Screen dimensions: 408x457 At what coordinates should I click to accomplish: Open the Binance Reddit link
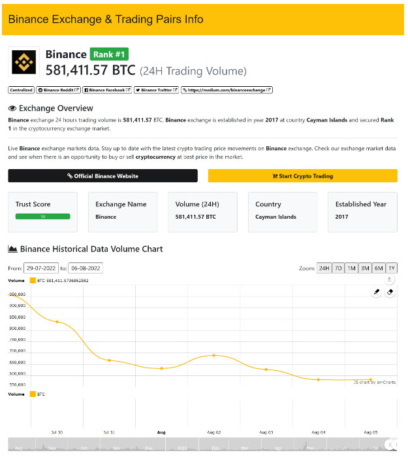(58, 90)
